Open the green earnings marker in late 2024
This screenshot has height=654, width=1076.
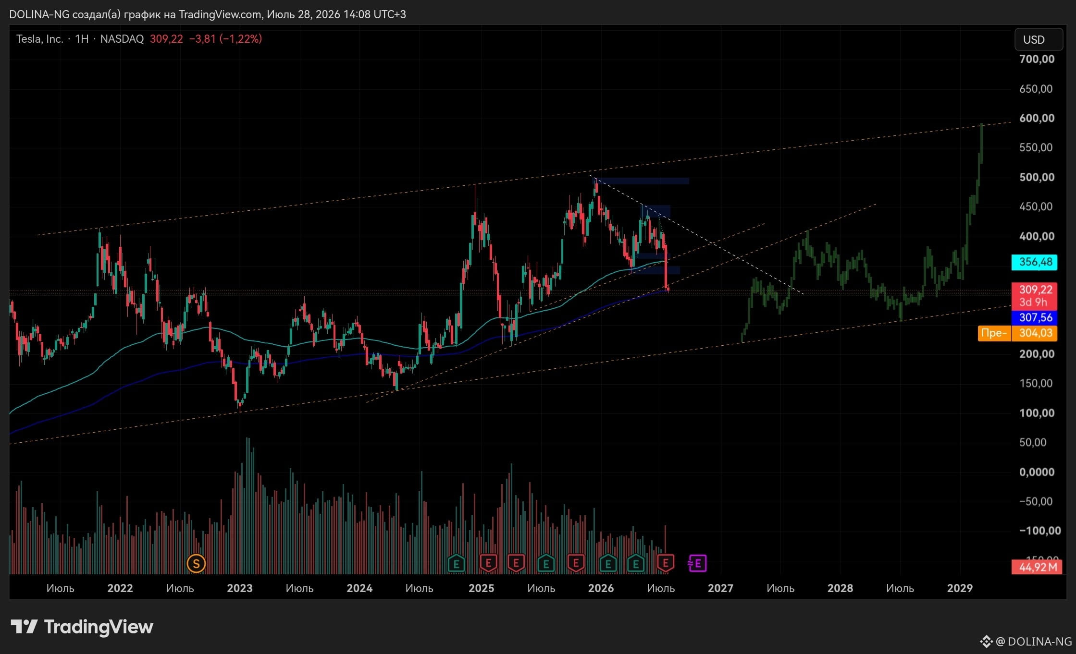pos(456,563)
